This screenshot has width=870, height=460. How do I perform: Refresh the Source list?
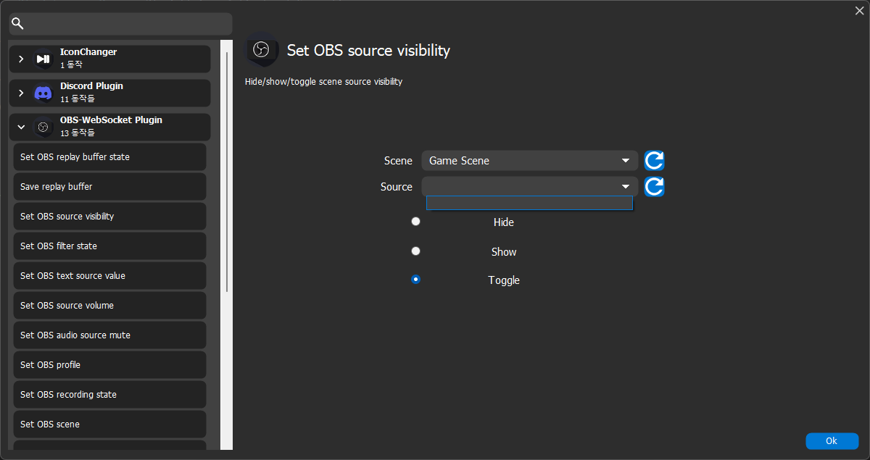tap(653, 186)
